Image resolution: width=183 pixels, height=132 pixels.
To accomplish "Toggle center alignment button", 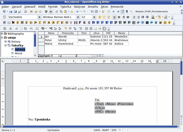I will [x=119, y=17].
